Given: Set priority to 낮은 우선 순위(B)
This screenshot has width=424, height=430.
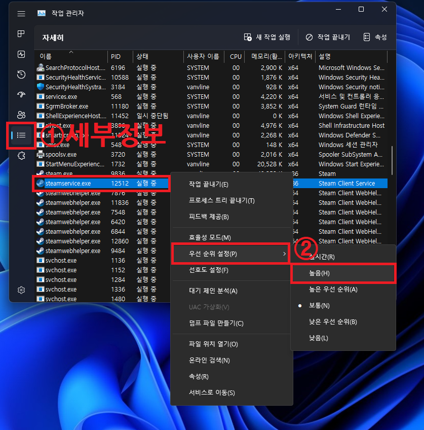Looking at the screenshot, I should click(x=343, y=321).
